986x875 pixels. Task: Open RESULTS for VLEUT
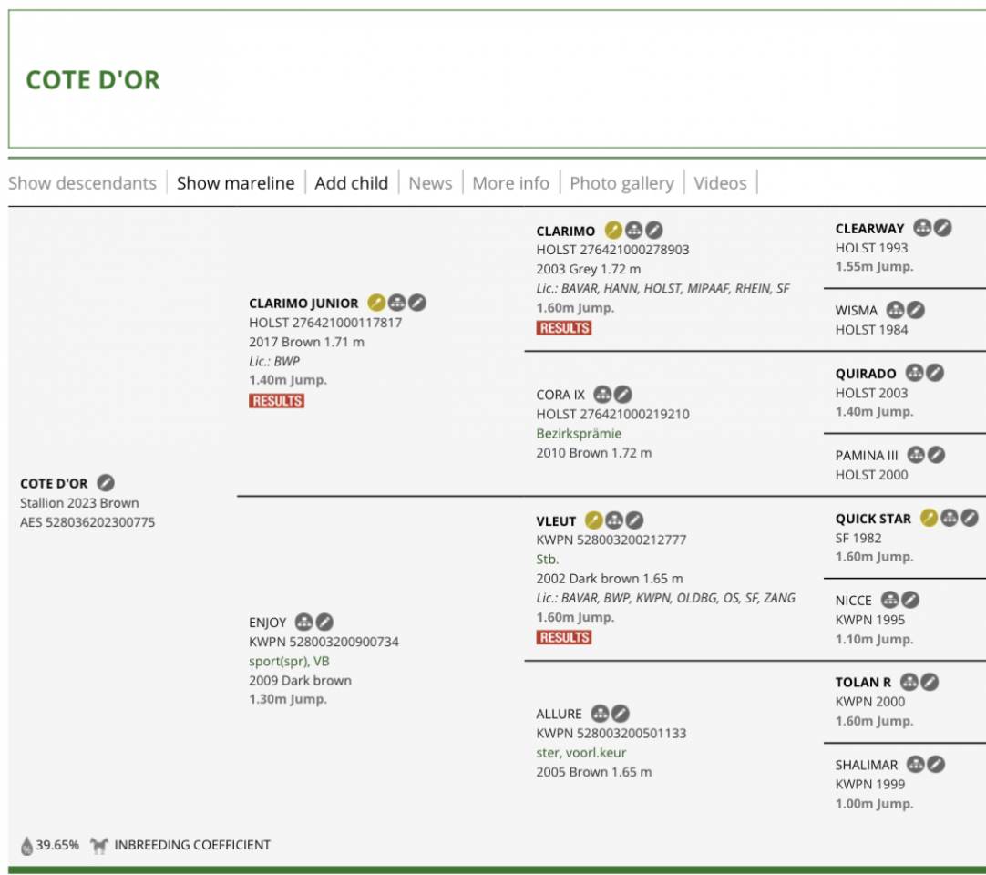point(563,638)
